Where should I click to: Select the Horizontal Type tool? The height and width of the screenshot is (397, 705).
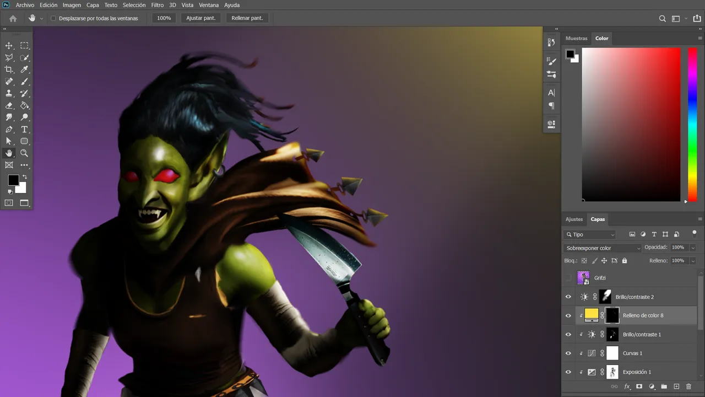click(x=24, y=130)
